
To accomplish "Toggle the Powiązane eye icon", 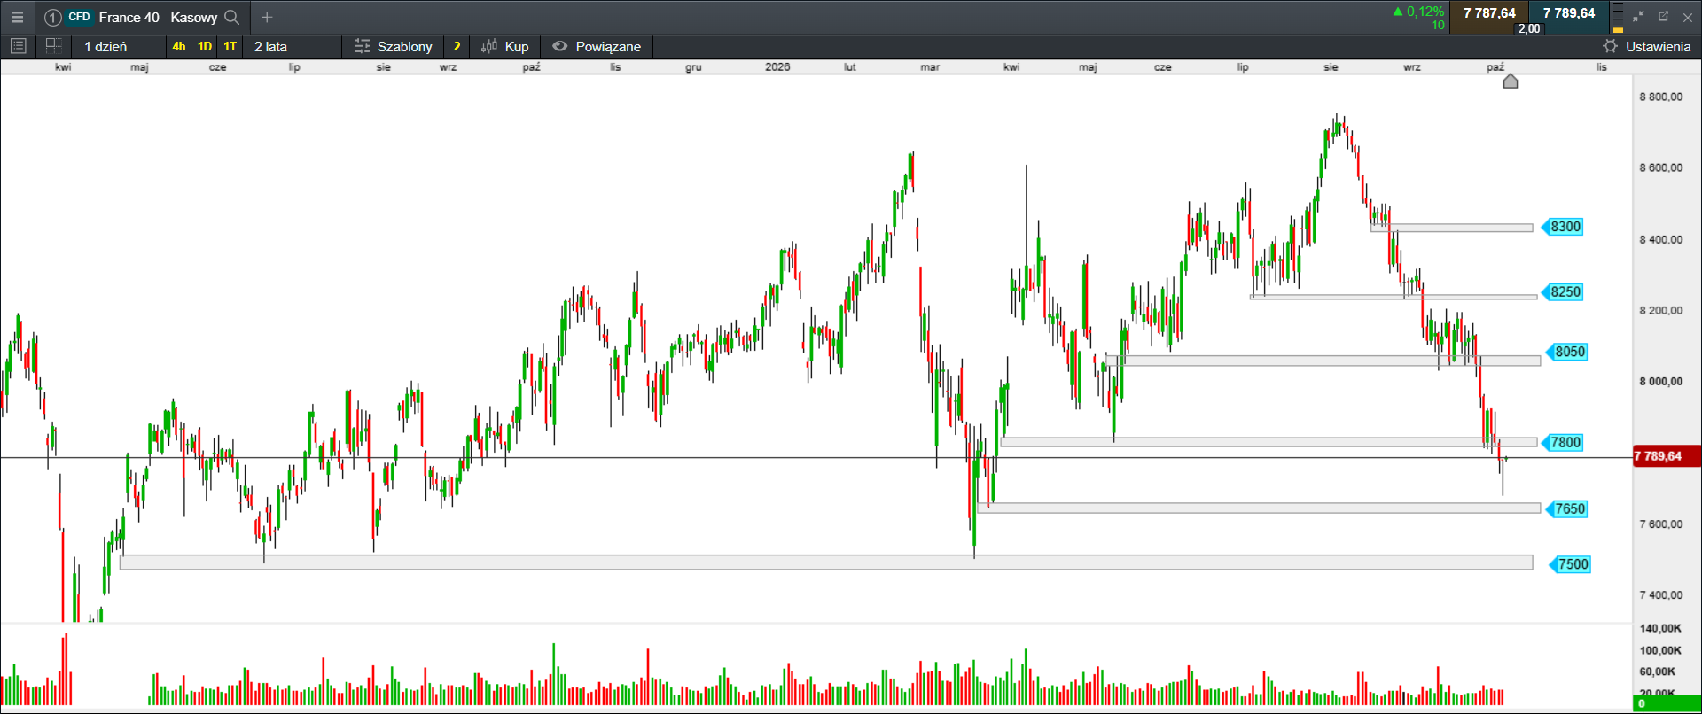I will click(559, 46).
